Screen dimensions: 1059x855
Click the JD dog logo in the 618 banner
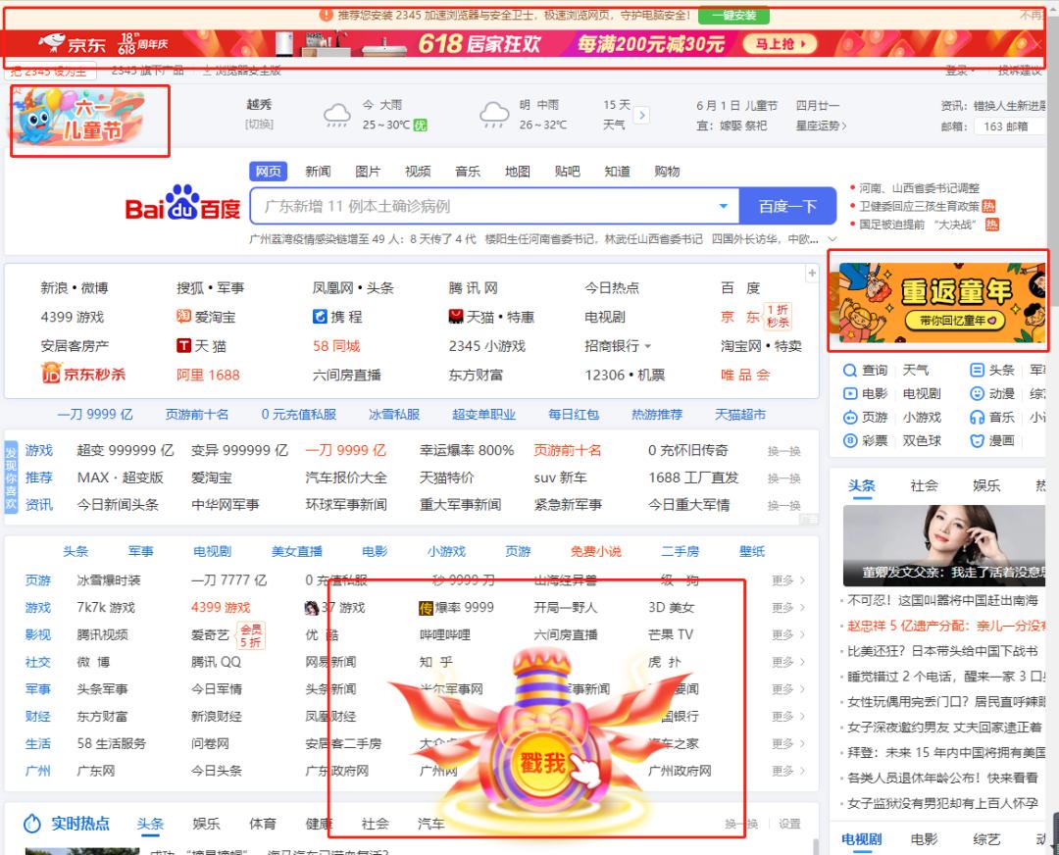[51, 43]
